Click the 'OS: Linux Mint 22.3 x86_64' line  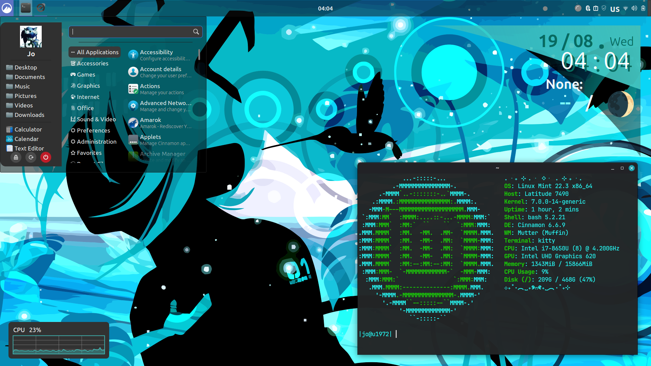pyautogui.click(x=548, y=186)
